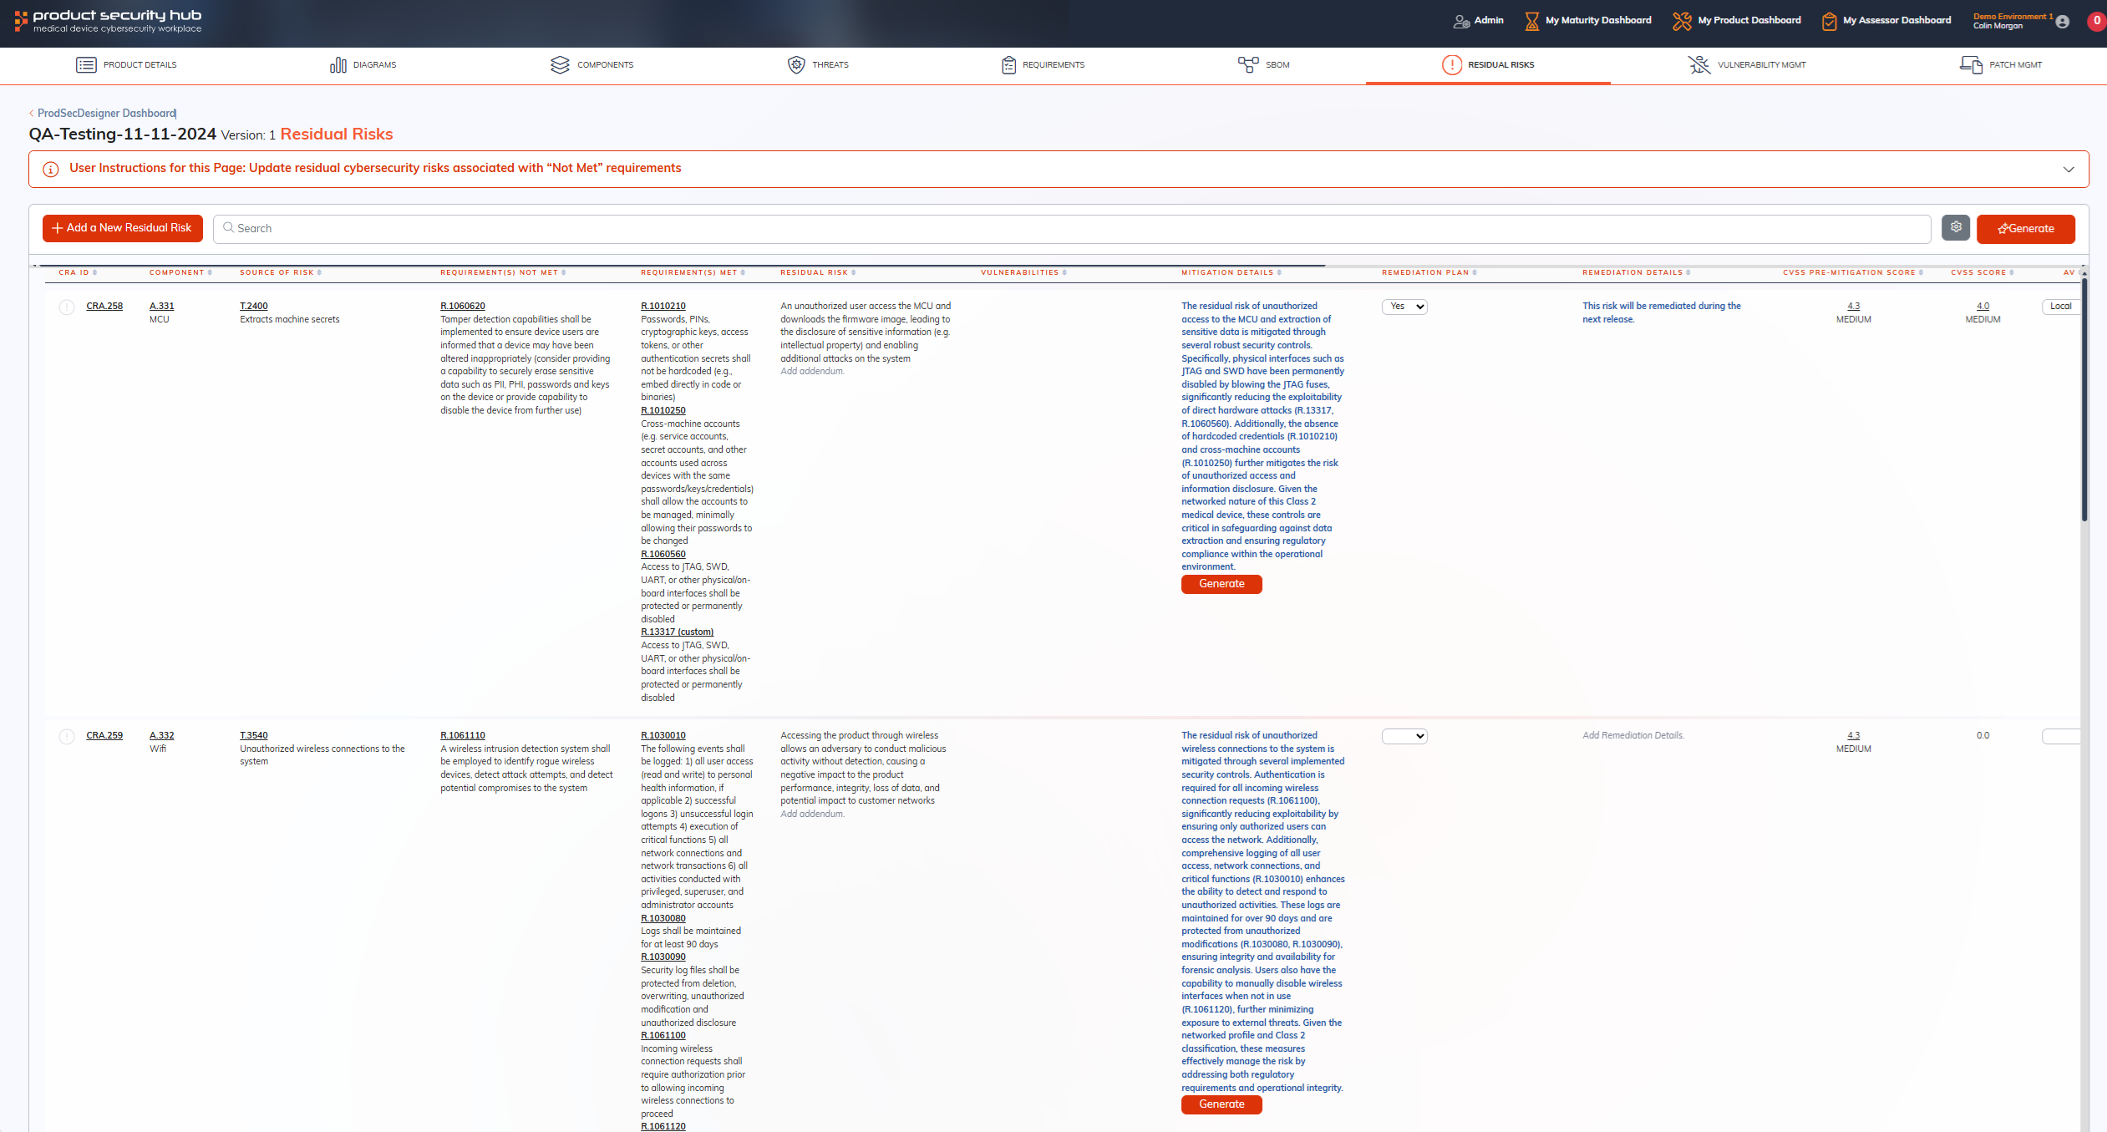Viewport: 2107px width, 1132px height.
Task: Open Vulnerability Mgmt
Action: (x=1745, y=64)
